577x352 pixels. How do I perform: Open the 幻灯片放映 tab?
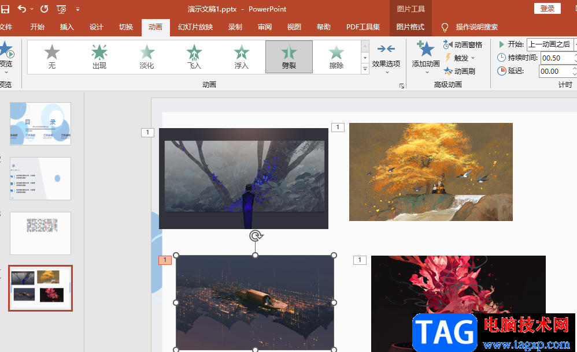195,27
